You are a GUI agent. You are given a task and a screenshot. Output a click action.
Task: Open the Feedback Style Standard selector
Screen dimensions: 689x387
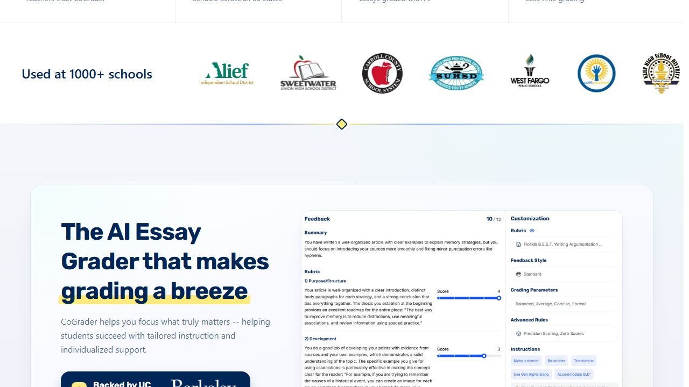[x=564, y=274]
